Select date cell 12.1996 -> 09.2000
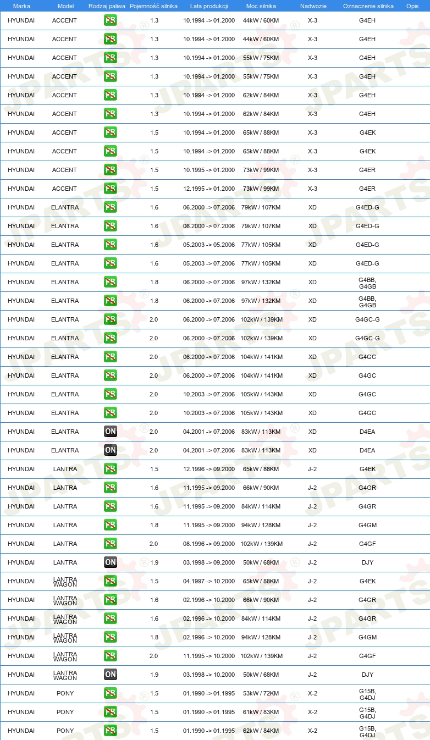 (x=209, y=469)
